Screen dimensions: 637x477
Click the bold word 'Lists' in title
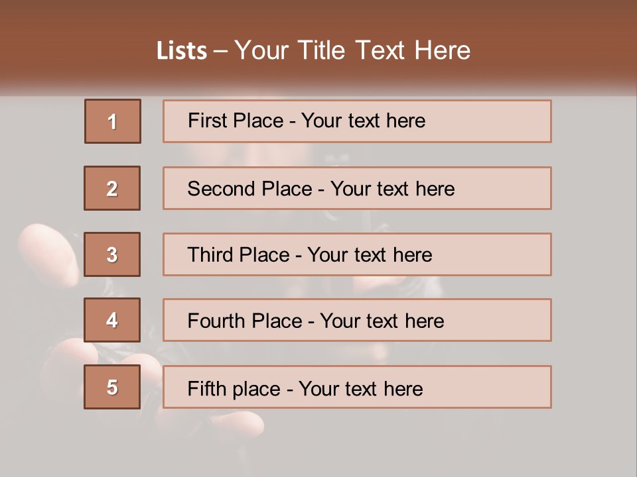(182, 51)
